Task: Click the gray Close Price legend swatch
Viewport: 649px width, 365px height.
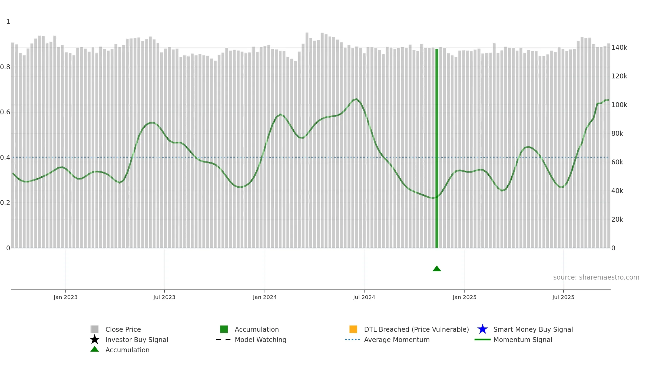Action: 95,329
